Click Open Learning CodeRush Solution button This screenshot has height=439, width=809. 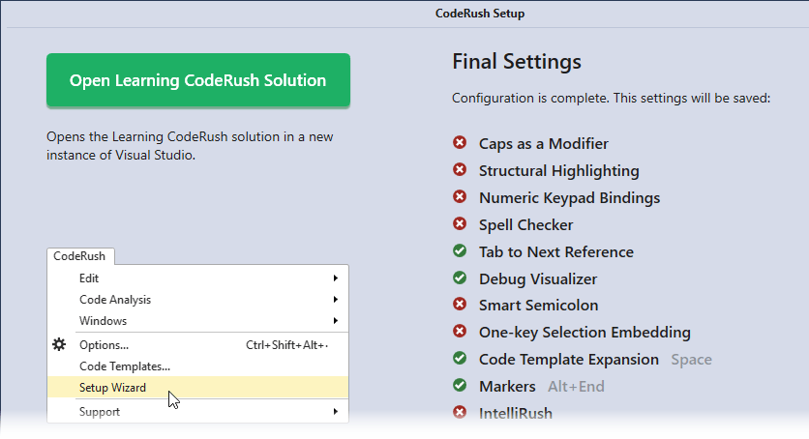coord(197,80)
